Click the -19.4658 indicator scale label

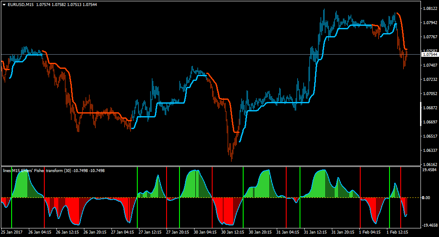pyautogui.click(x=429, y=225)
